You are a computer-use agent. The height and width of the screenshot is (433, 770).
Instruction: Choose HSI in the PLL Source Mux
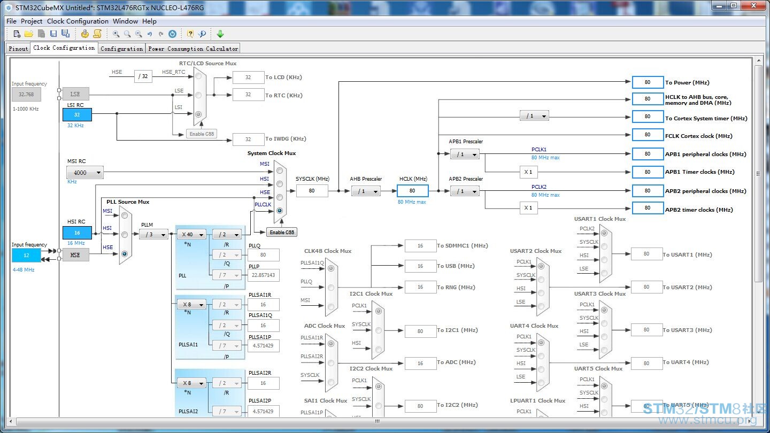pos(125,235)
